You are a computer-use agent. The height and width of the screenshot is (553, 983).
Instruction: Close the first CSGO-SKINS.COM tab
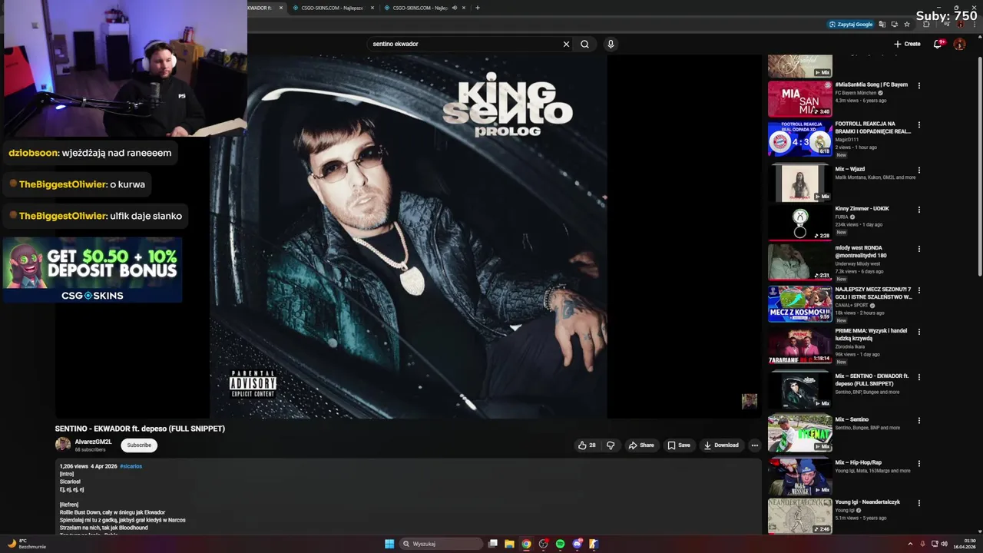[x=372, y=8]
